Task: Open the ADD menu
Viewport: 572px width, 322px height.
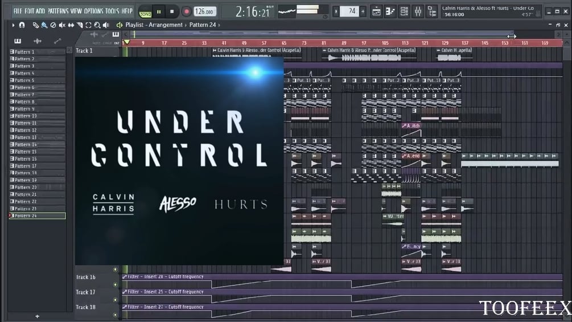Action: [x=40, y=11]
